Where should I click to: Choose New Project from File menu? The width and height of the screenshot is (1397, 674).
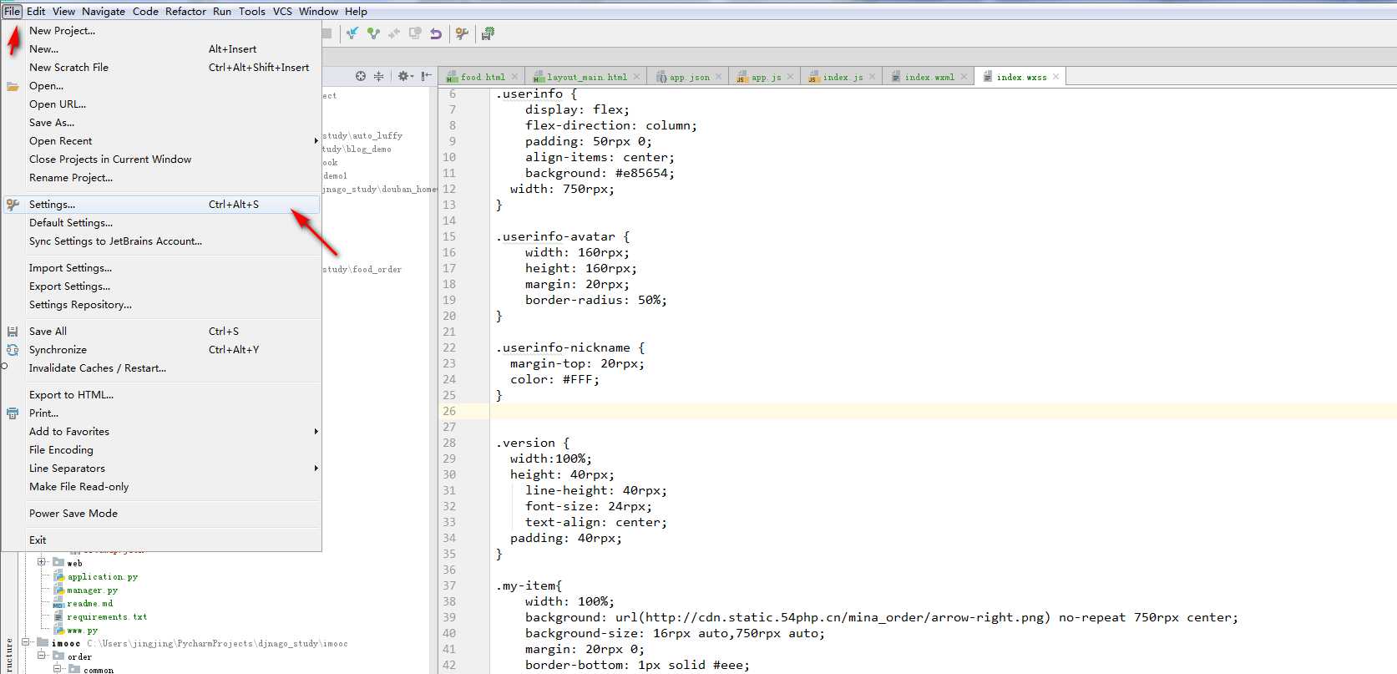coord(161,31)
